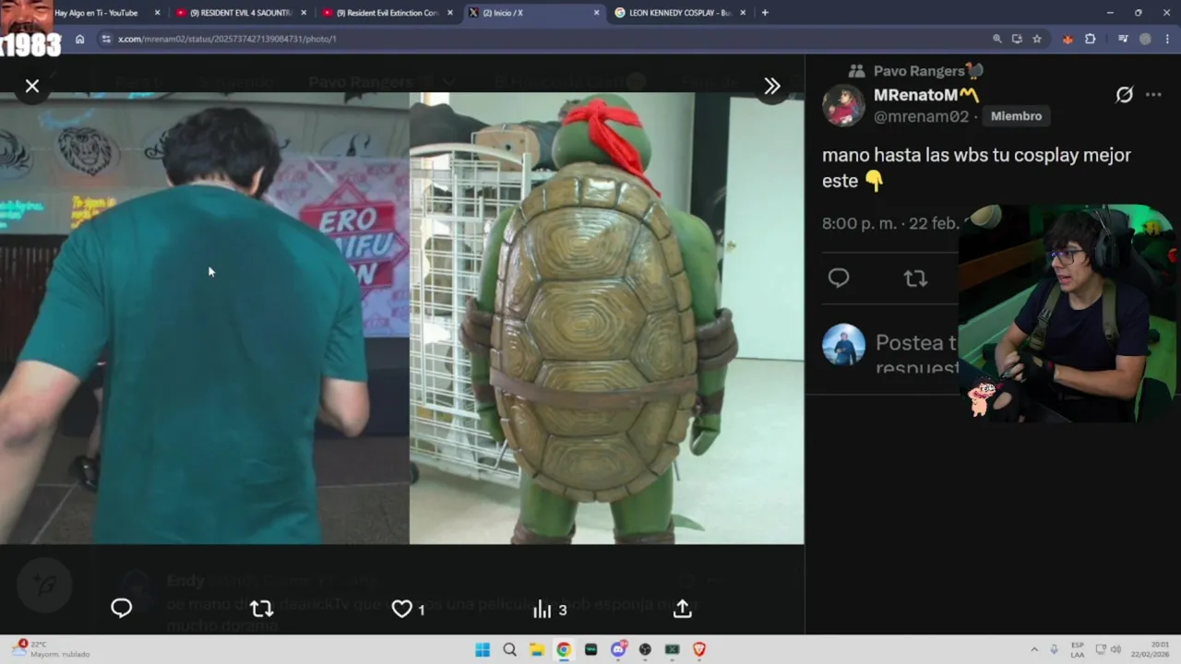Click the Chrome taskbar icon
1181x664 pixels.
564,649
